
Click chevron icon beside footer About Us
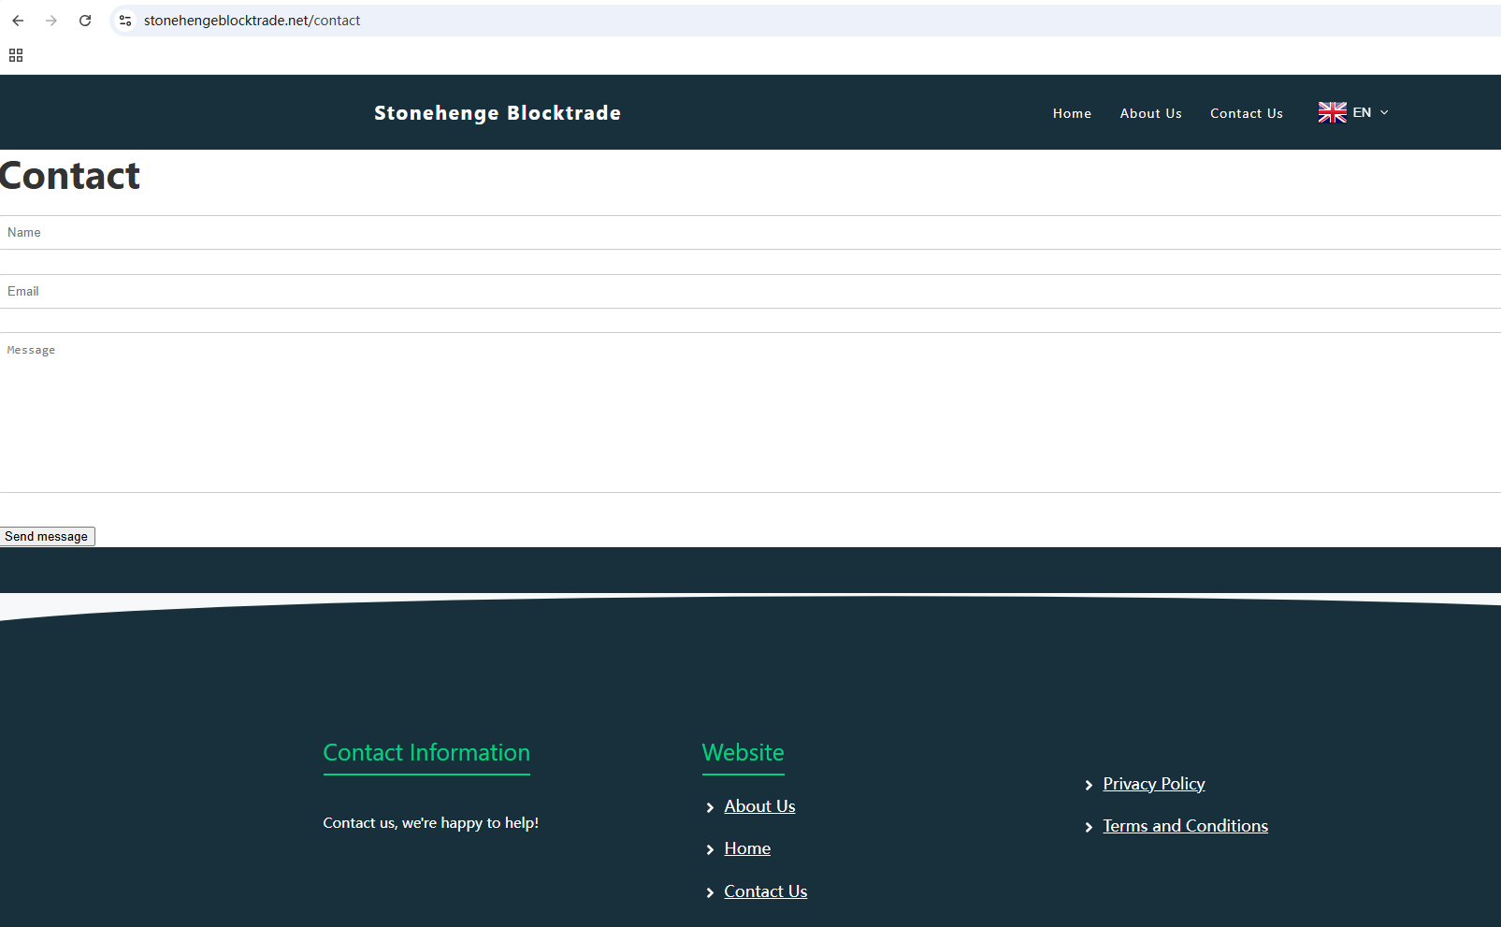[710, 807]
